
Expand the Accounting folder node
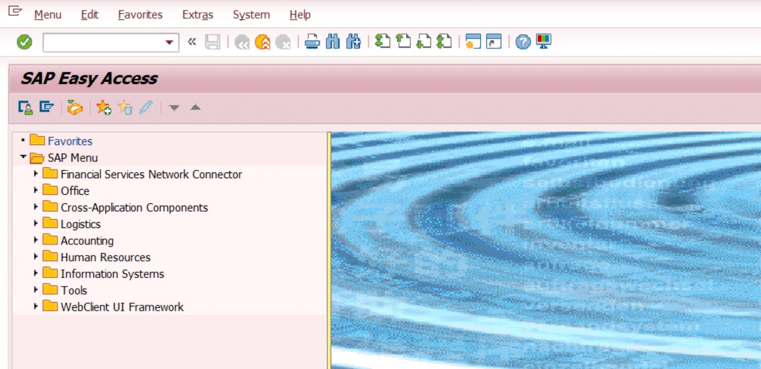36,240
